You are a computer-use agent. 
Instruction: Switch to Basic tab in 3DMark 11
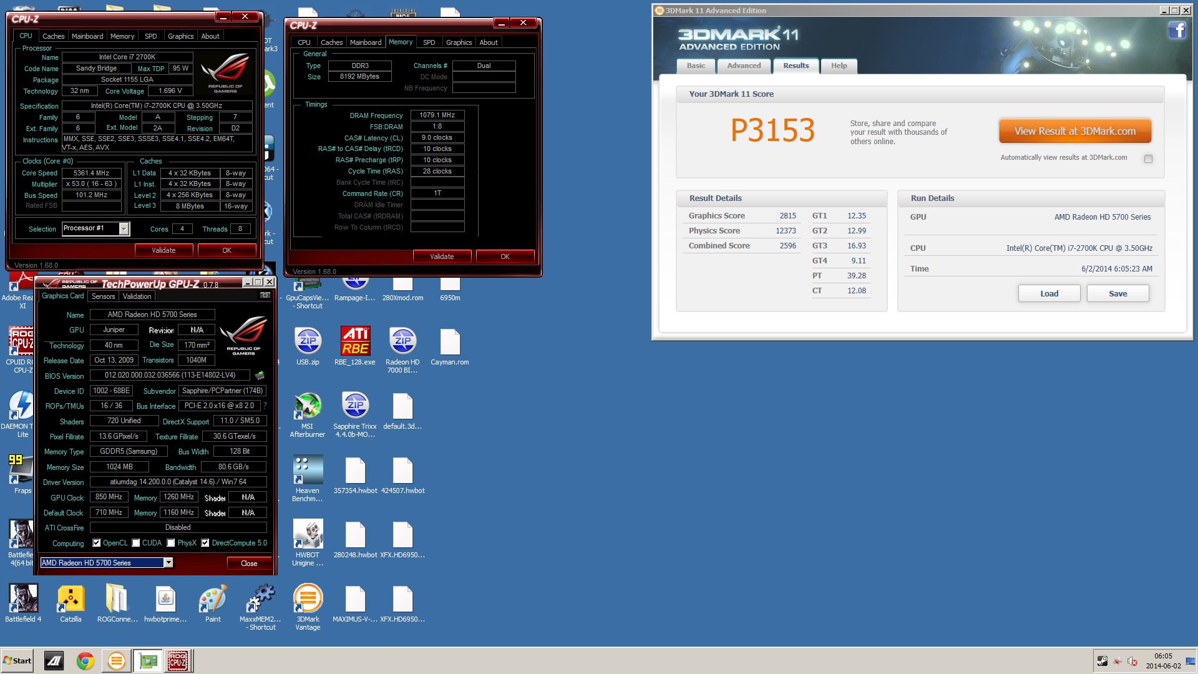click(x=696, y=66)
